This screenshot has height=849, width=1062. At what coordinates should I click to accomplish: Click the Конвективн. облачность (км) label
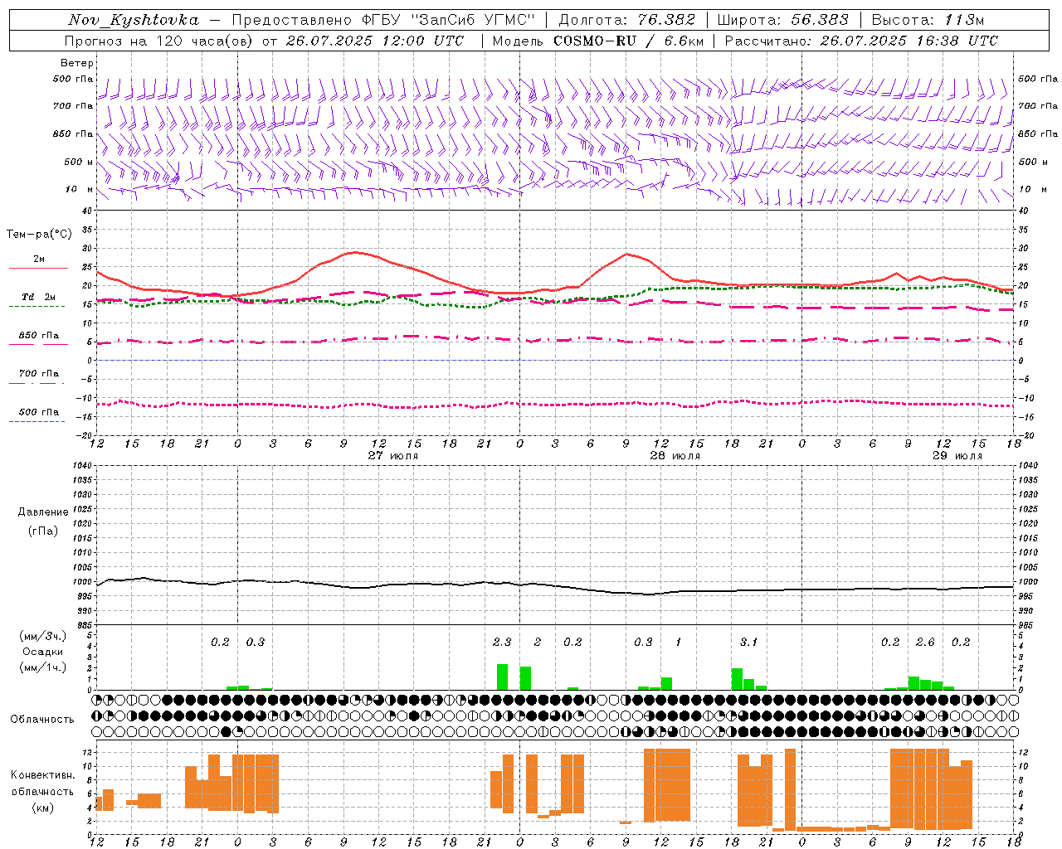[x=42, y=792]
